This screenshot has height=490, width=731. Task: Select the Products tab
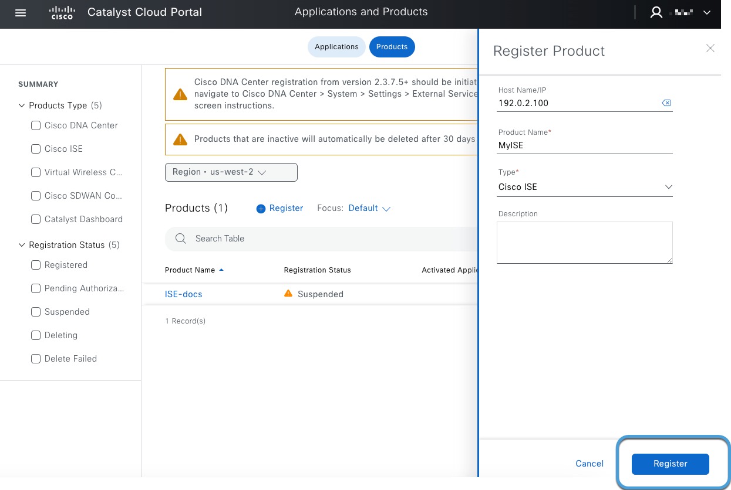tap(392, 47)
